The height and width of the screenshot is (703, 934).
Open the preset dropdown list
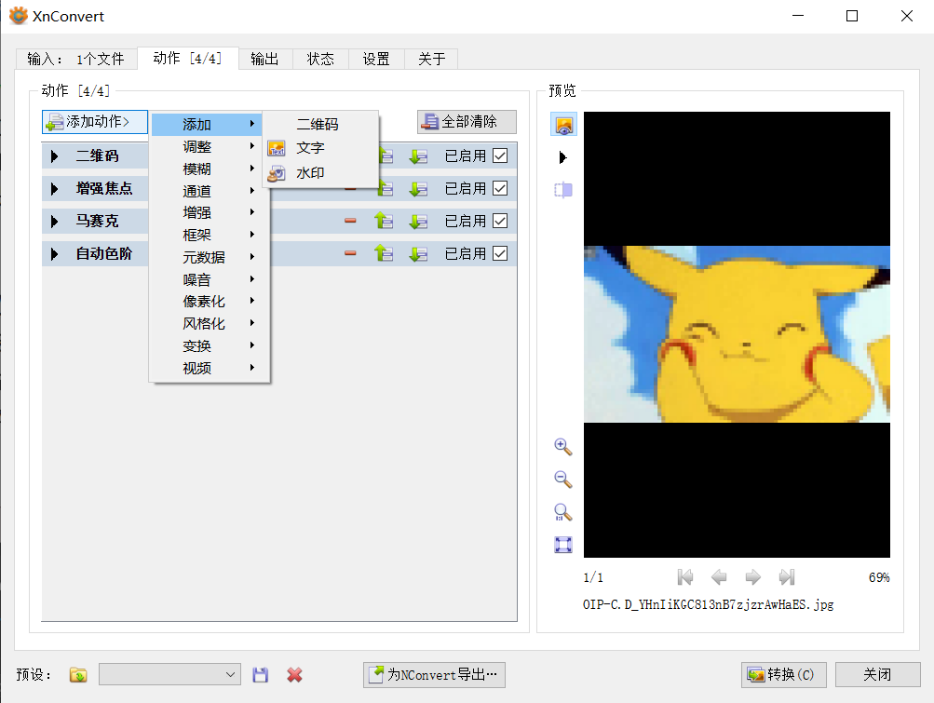point(169,674)
